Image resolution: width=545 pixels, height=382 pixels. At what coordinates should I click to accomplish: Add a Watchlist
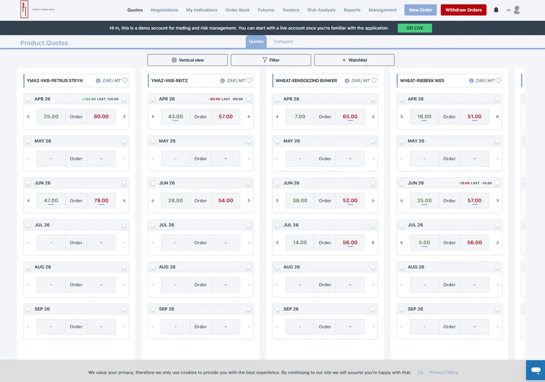click(x=354, y=60)
